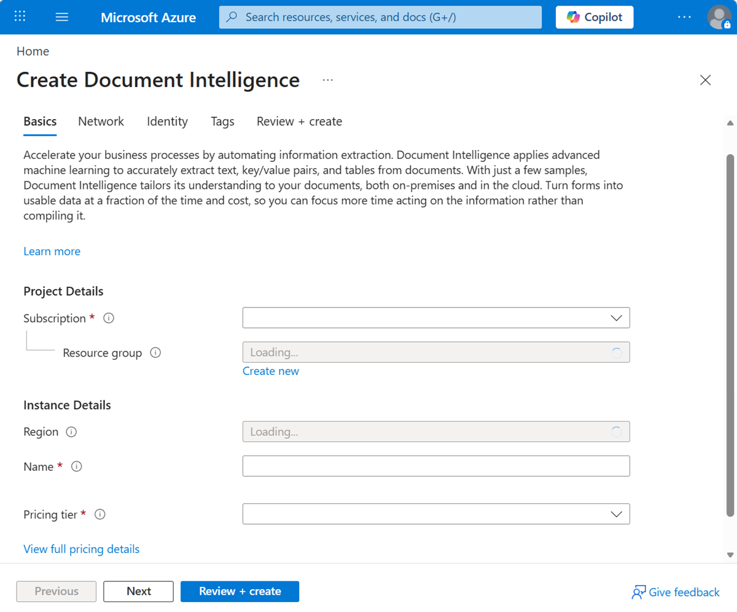The image size is (737, 612).
Task: Open ellipsis beside Create Document Intelligence title
Action: 328,80
